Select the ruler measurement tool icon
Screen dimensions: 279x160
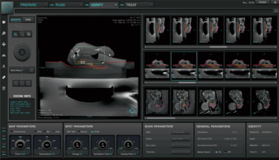(x=4, y=77)
